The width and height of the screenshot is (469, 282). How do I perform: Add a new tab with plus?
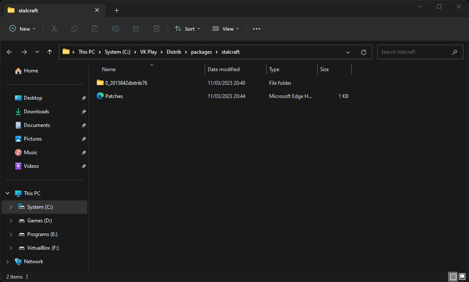(117, 11)
